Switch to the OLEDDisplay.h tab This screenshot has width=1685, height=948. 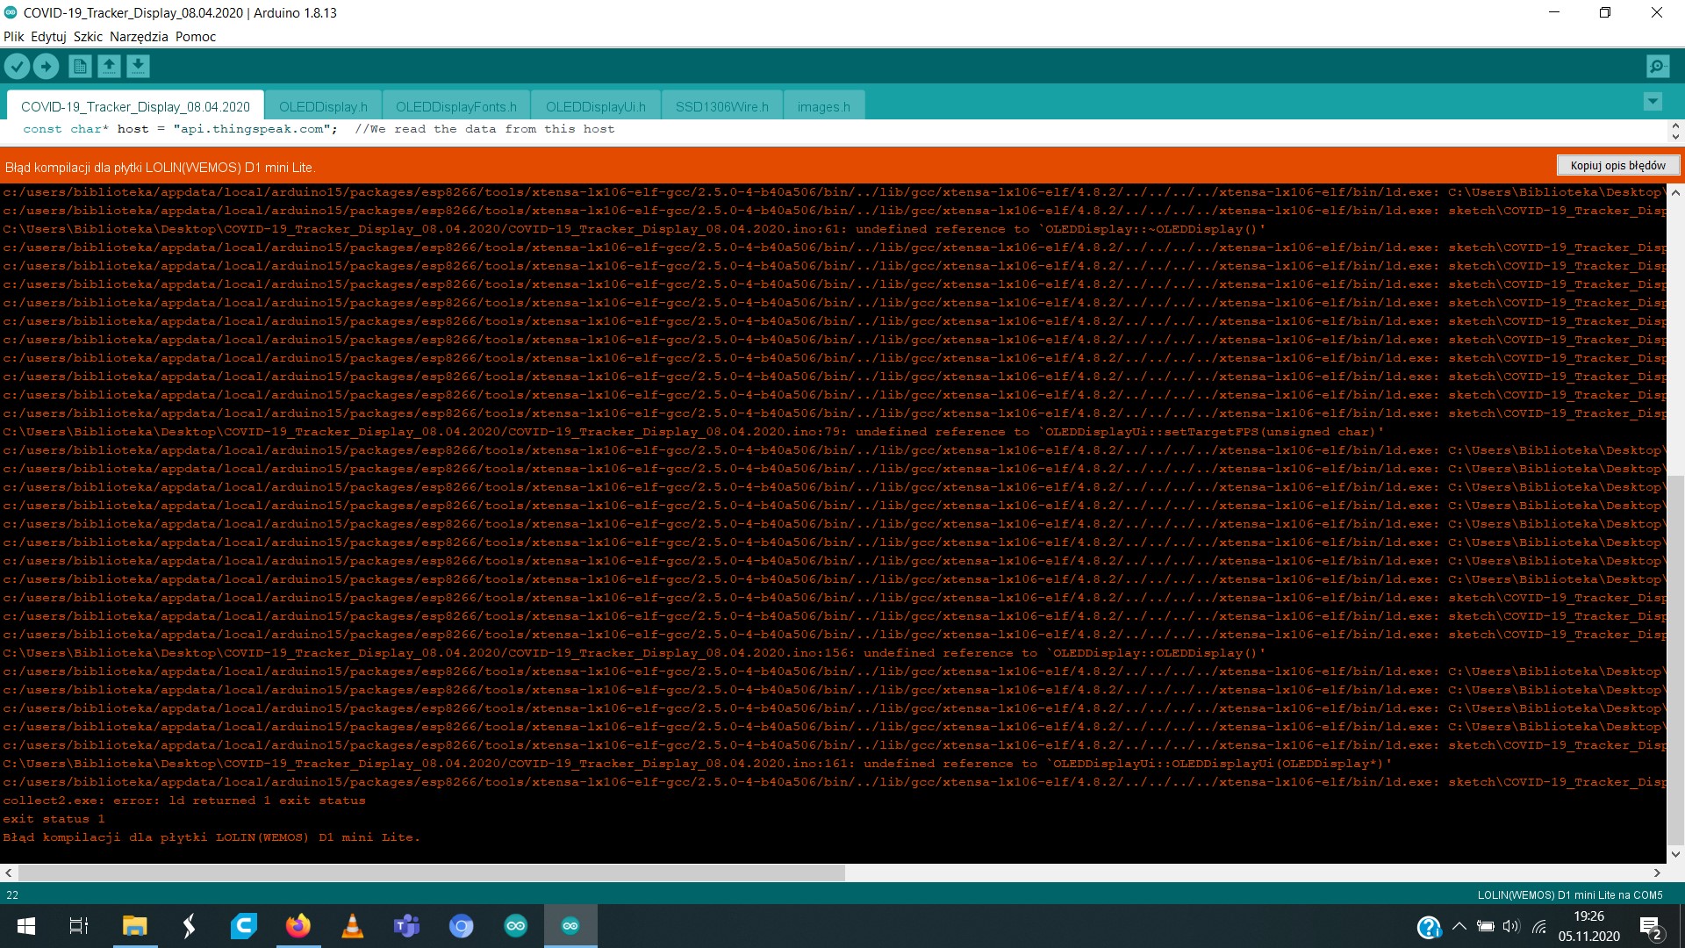pyautogui.click(x=323, y=106)
